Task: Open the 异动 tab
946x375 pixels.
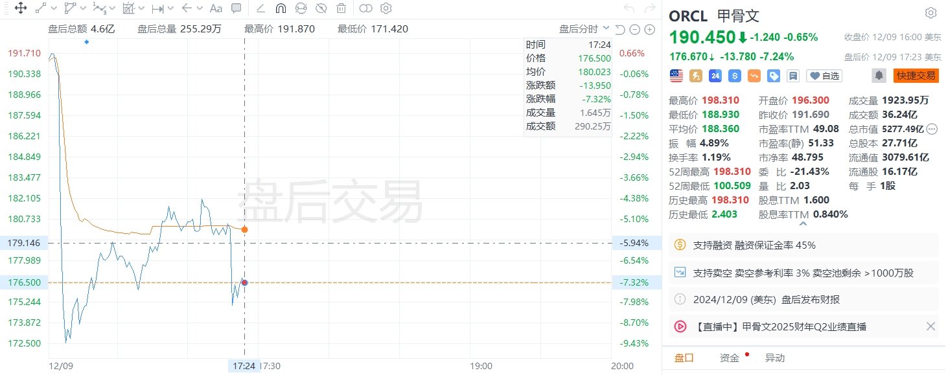Action: 775,358
